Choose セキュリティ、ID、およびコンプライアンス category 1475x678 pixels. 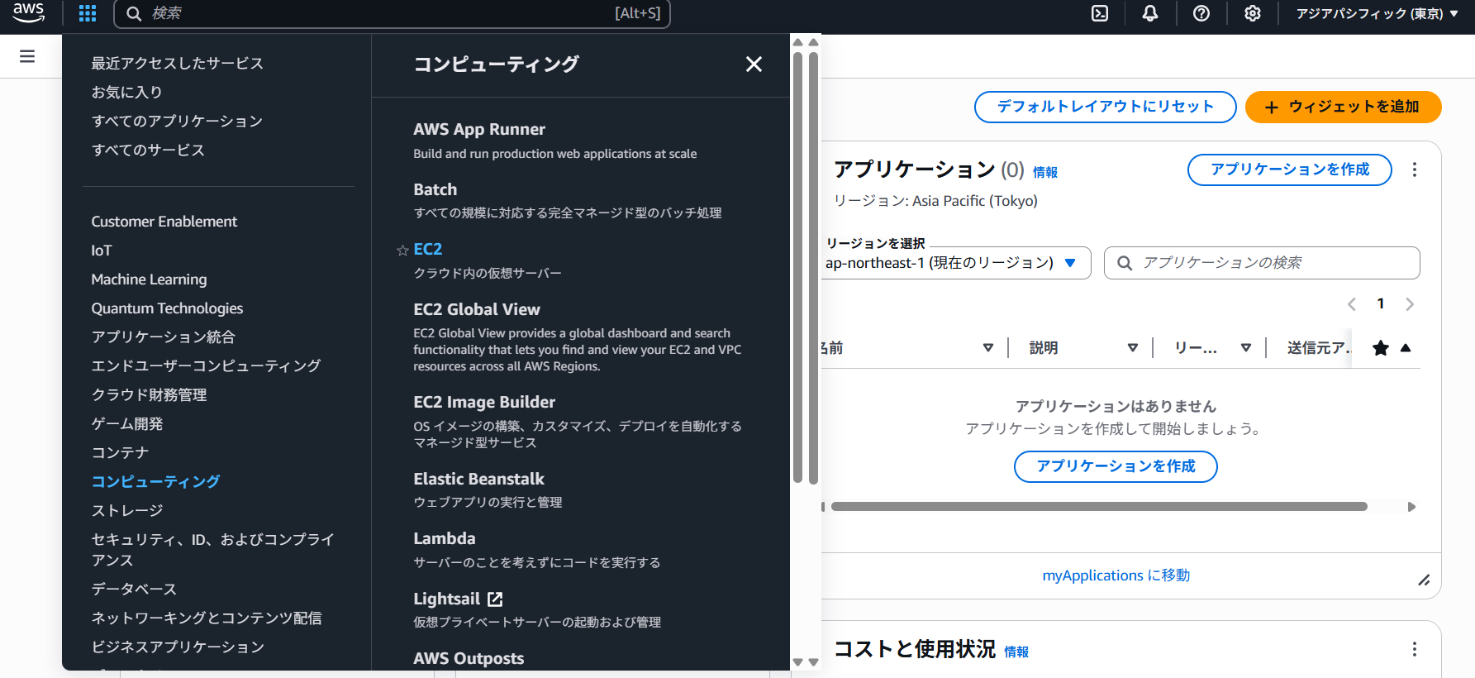click(212, 550)
